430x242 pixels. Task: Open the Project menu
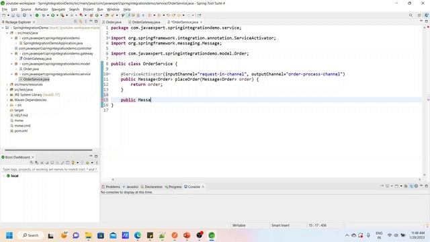(88, 9)
